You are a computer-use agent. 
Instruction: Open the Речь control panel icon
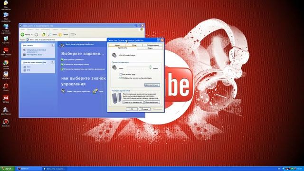click(x=95, y=91)
